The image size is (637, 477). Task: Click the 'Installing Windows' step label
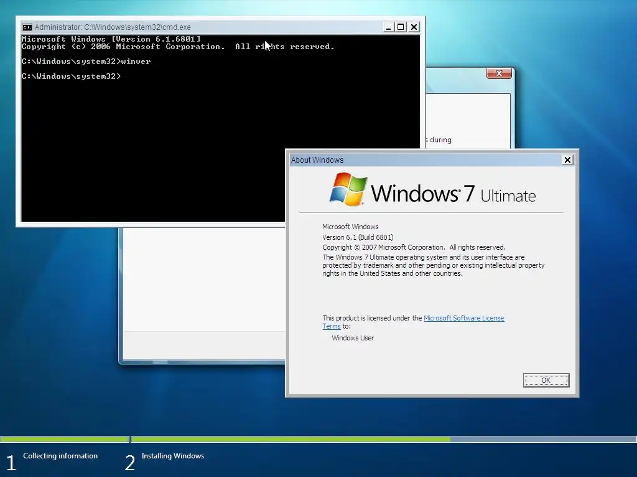tap(173, 456)
